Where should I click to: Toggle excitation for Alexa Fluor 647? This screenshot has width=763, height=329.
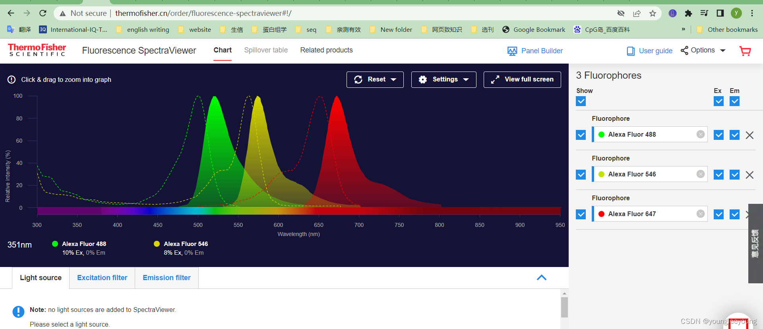click(x=718, y=215)
